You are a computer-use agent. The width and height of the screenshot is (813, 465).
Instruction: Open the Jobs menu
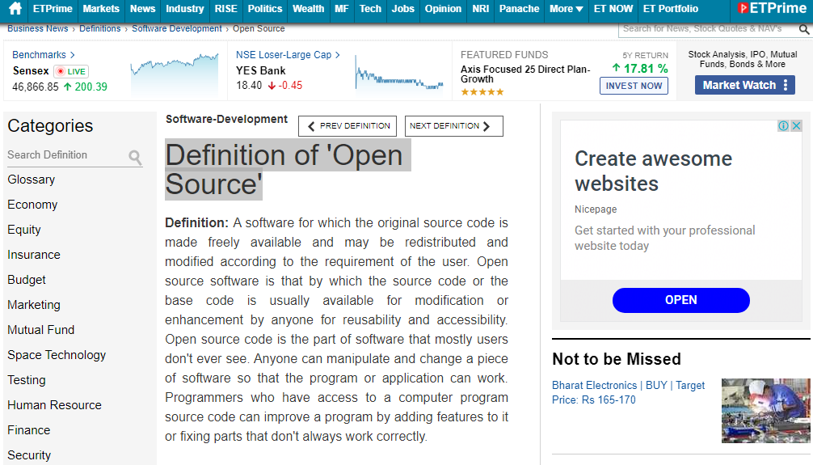(403, 9)
